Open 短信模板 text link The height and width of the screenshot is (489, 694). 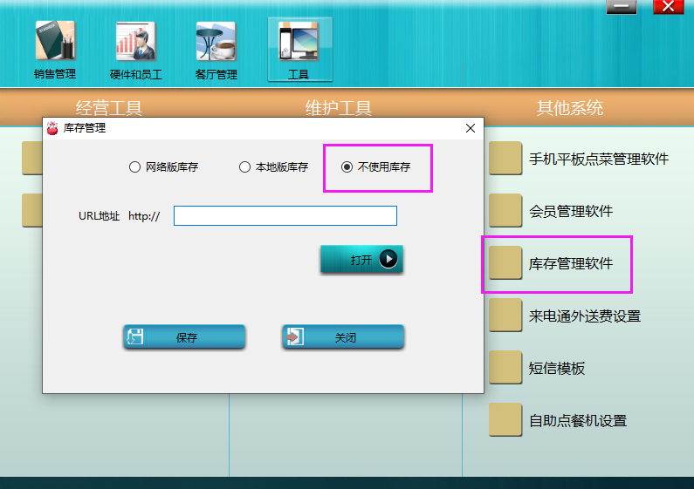click(x=557, y=368)
